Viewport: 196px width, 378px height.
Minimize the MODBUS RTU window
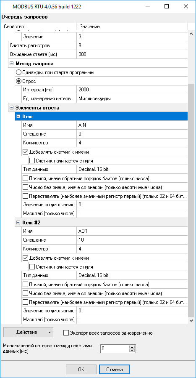click(147, 6)
